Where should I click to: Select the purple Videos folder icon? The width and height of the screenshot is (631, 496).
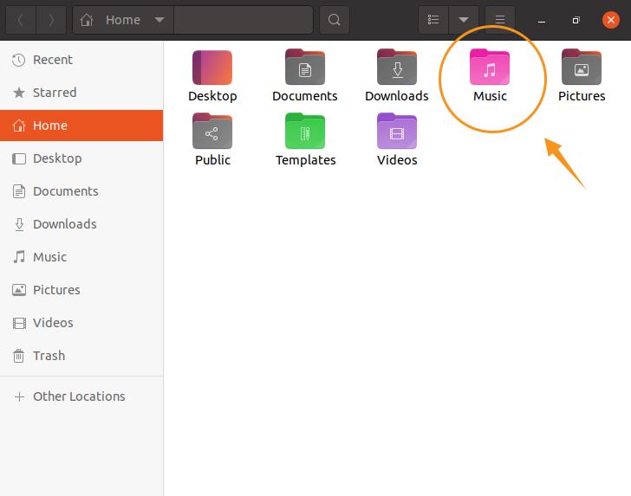[397, 131]
